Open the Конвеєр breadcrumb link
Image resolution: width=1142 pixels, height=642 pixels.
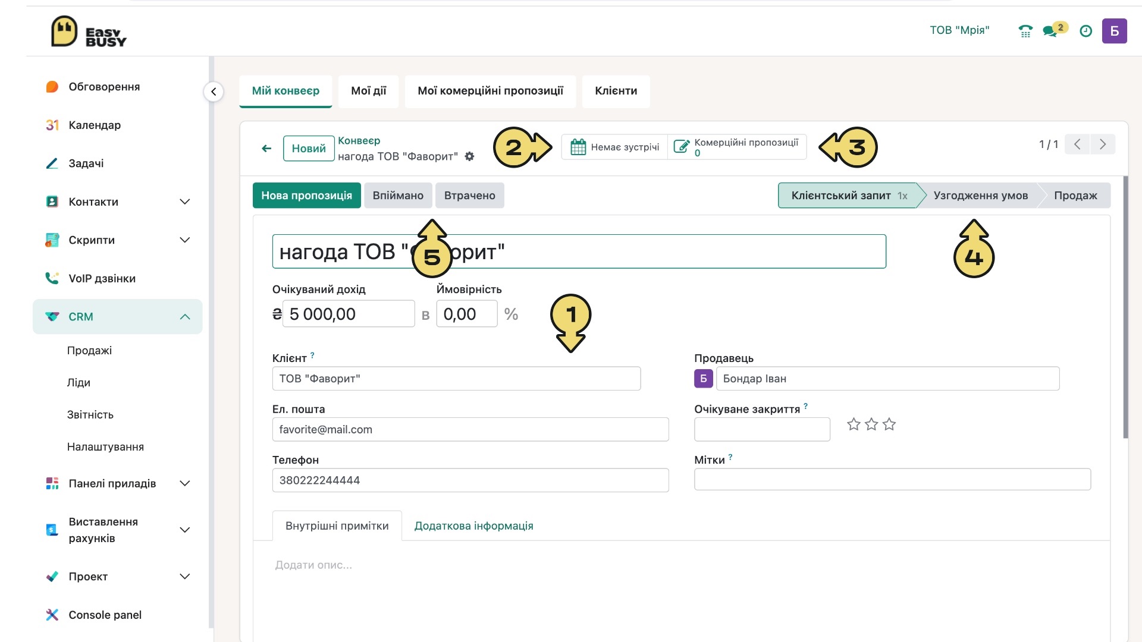point(359,141)
